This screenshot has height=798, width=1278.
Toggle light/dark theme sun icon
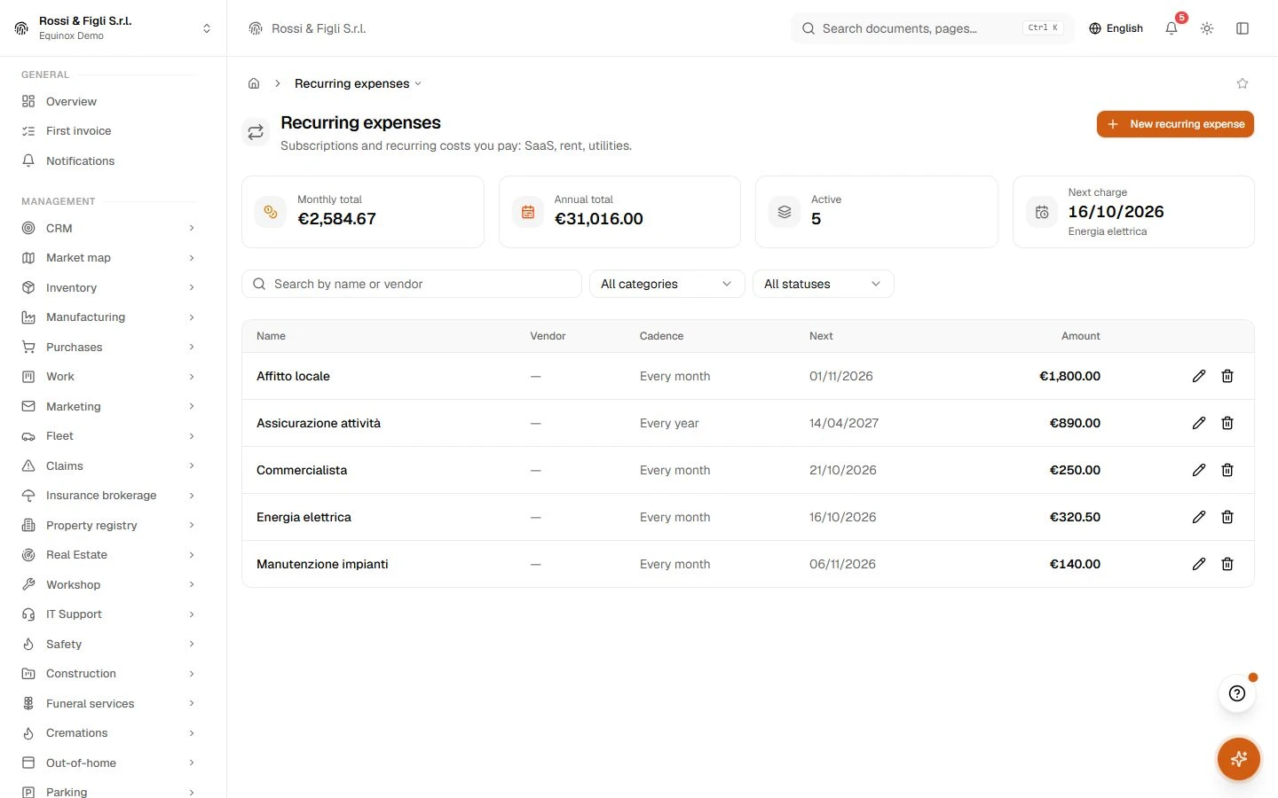click(1207, 28)
